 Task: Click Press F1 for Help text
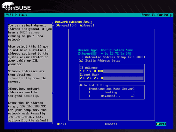pos(156,15)
